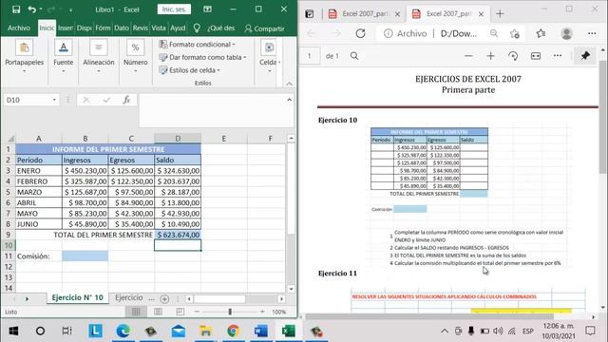Screen dimensions: 608x342
Task: Open the Fuente font group
Action: pos(64,57)
